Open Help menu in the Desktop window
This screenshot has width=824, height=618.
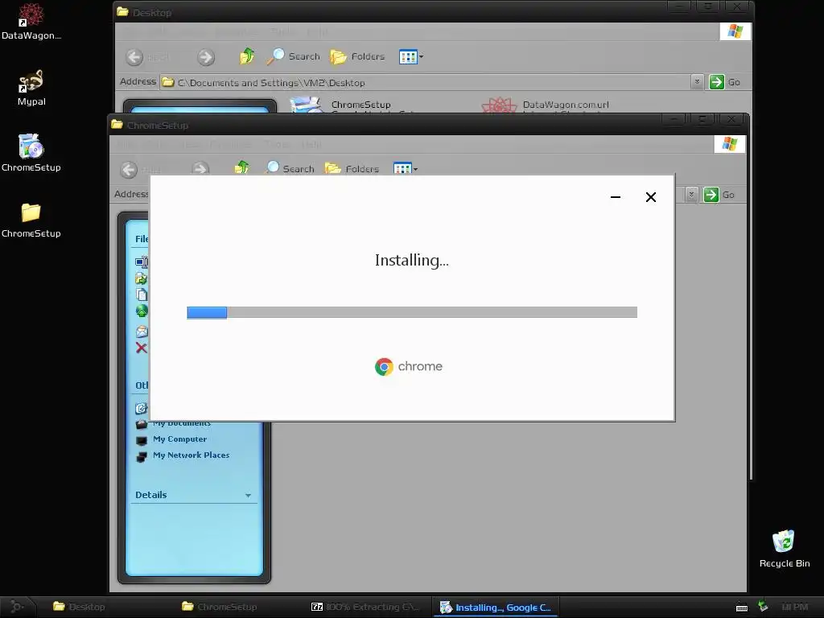[x=317, y=31]
